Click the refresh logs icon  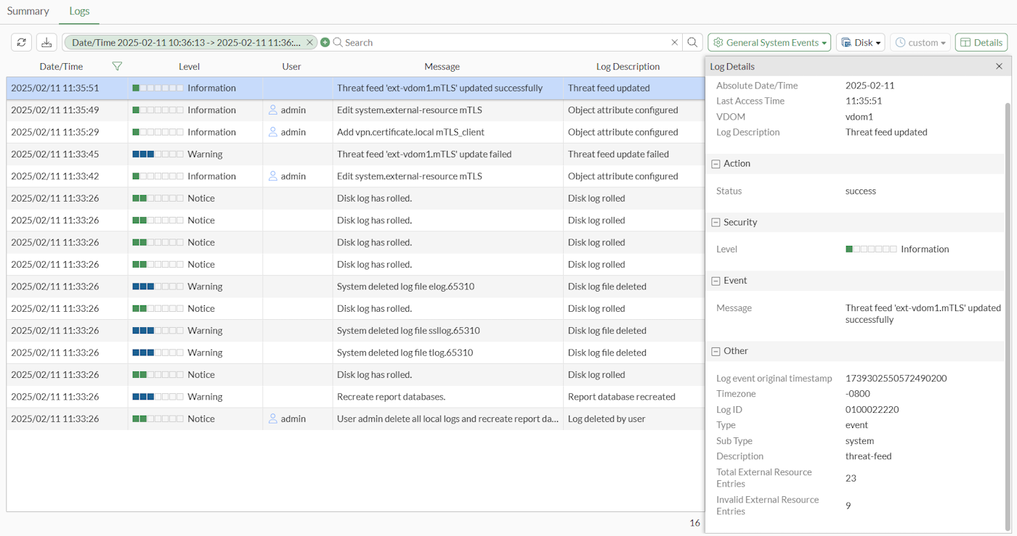coord(22,43)
